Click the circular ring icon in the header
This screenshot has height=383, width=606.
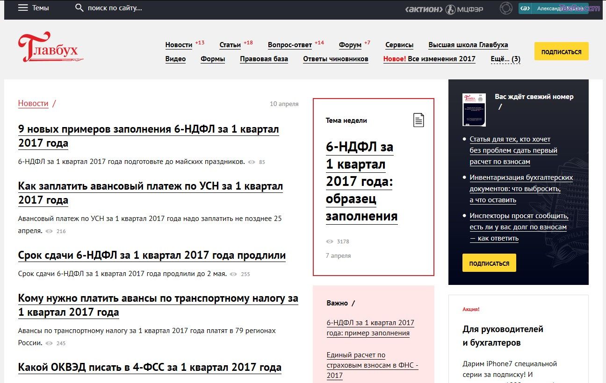(506, 8)
